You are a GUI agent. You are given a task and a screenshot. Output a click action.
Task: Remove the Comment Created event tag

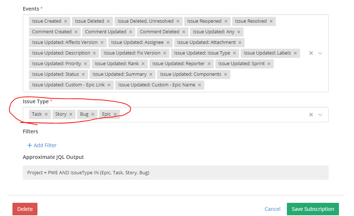[x=76, y=31]
